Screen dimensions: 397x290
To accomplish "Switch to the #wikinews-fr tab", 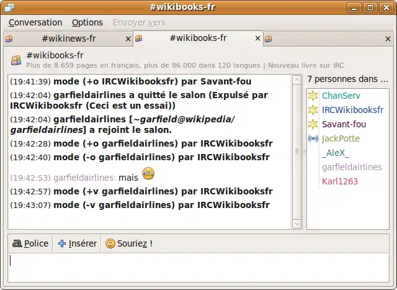I will coord(68,39).
